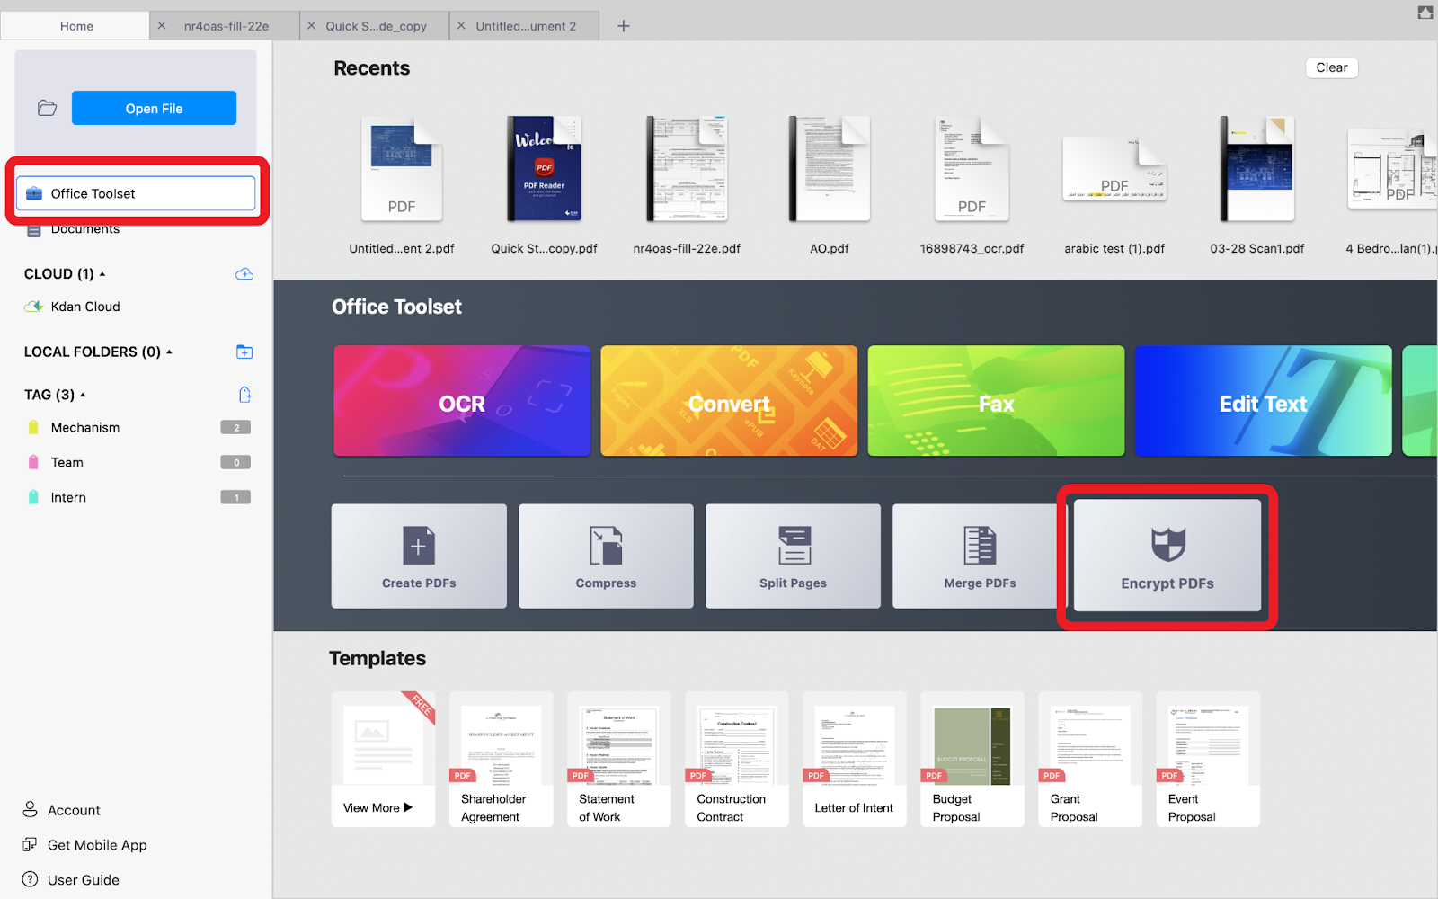Switch to the Quick S...de_copy tab
Screen dimensions: 1438x899
click(x=376, y=26)
